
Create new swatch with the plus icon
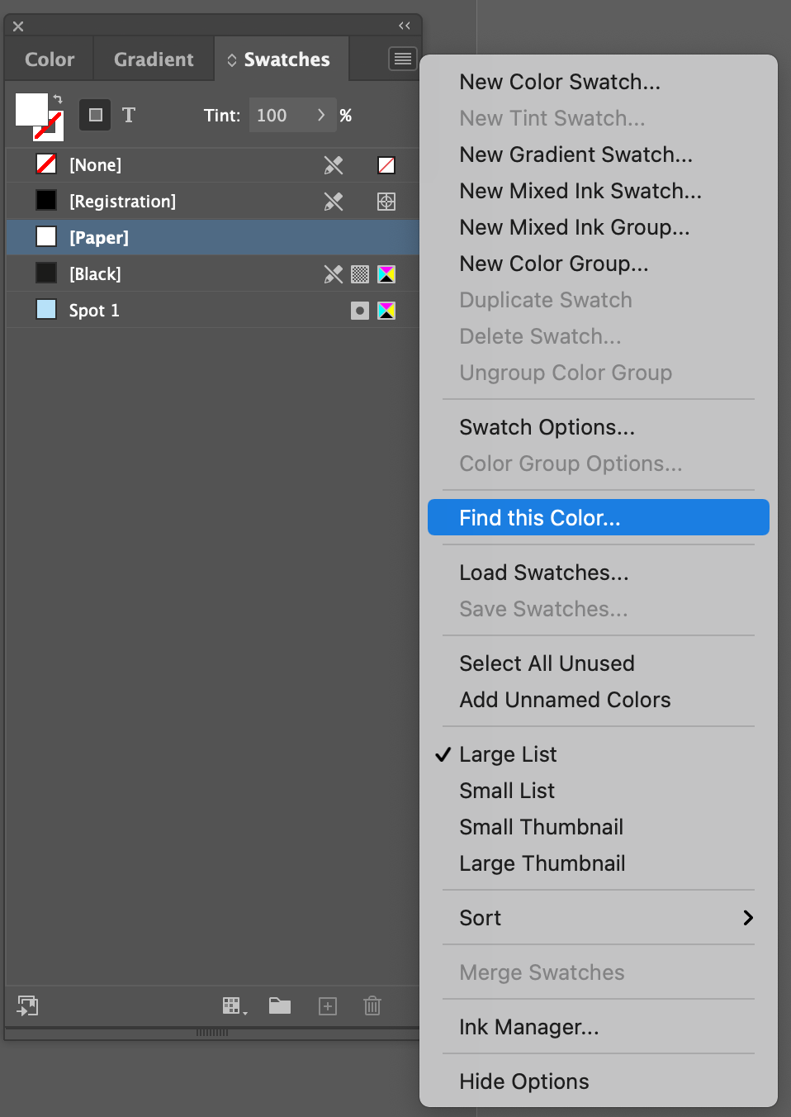pos(327,1005)
